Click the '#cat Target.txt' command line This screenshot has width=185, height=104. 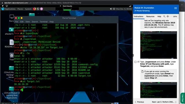(x=30, y=81)
